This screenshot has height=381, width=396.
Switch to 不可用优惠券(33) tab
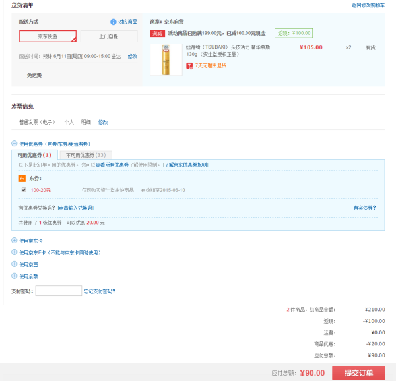pos(86,155)
